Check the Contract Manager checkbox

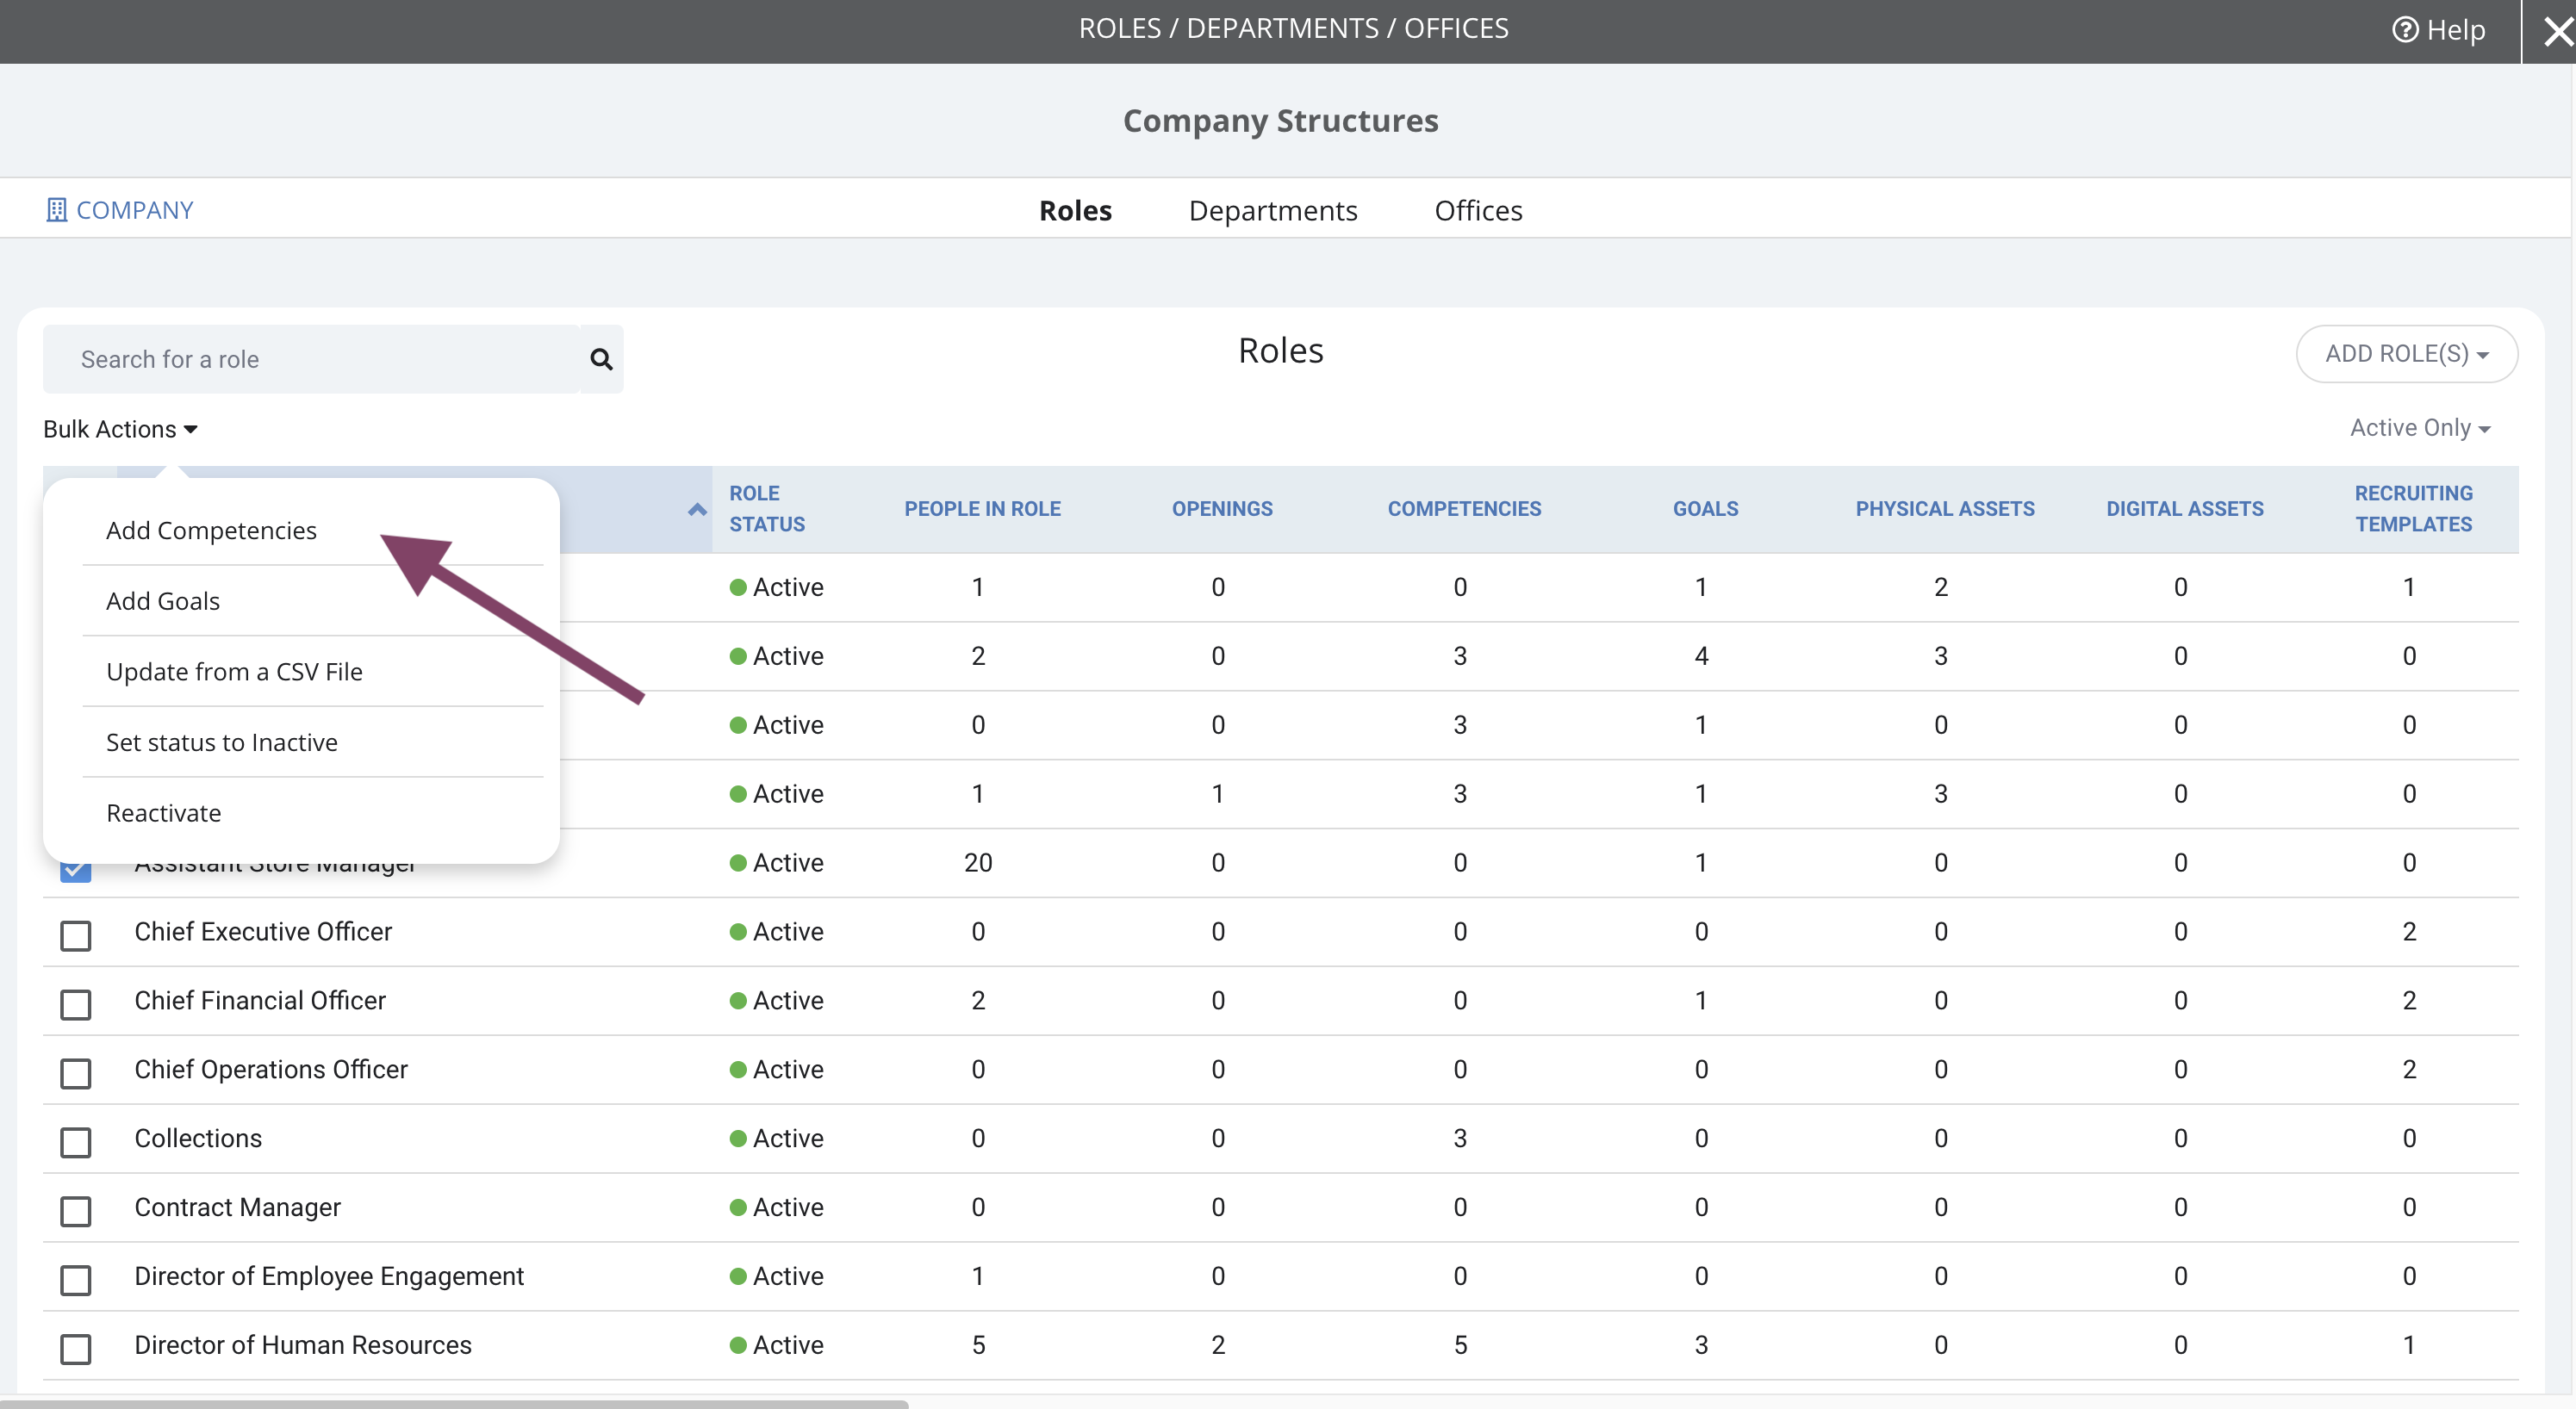pos(75,1212)
